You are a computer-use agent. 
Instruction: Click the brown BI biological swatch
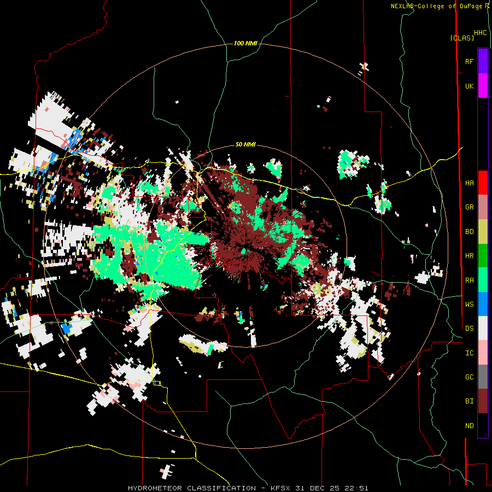[483, 401]
